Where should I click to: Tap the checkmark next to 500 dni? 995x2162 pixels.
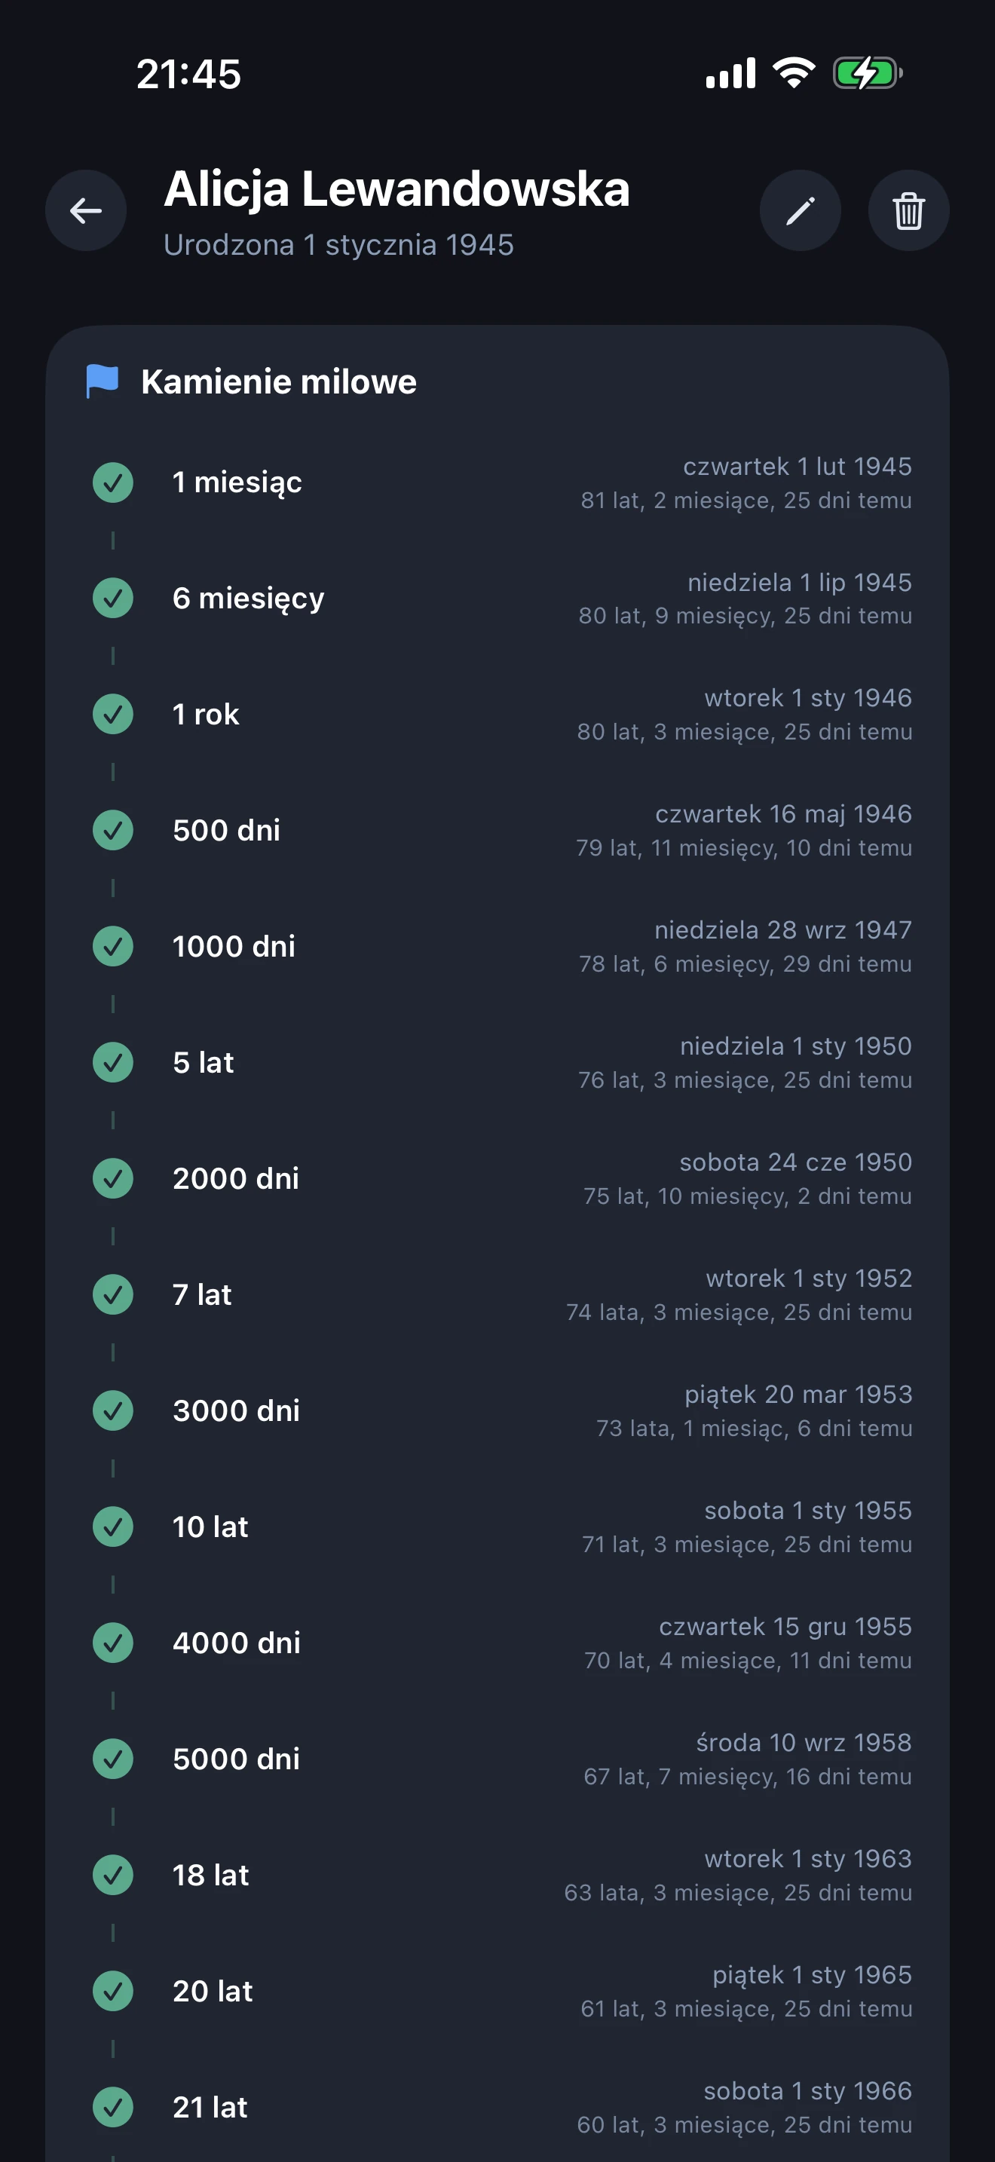[113, 831]
